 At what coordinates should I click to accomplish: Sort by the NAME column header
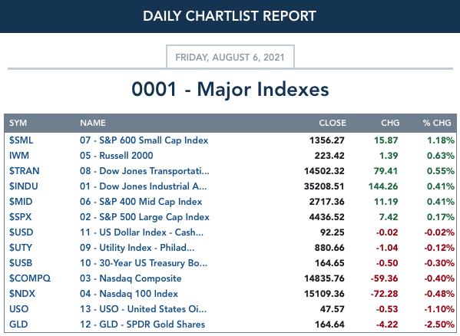pos(93,123)
